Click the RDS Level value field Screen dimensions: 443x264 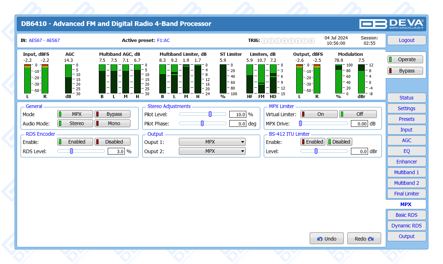(x=116, y=151)
